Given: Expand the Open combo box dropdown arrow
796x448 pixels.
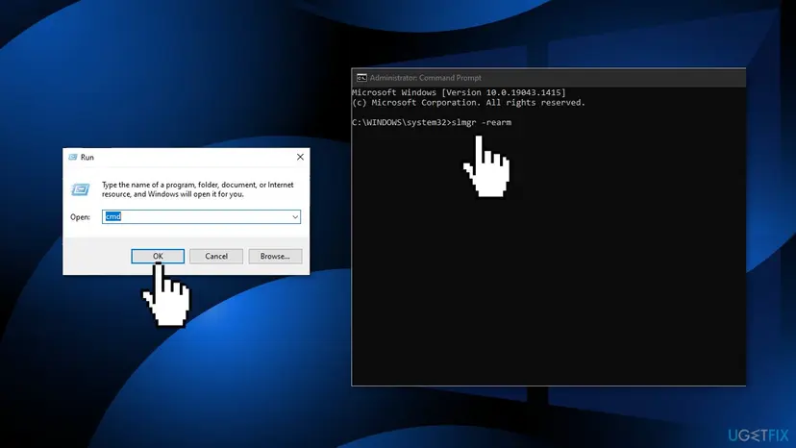Looking at the screenshot, I should (295, 217).
